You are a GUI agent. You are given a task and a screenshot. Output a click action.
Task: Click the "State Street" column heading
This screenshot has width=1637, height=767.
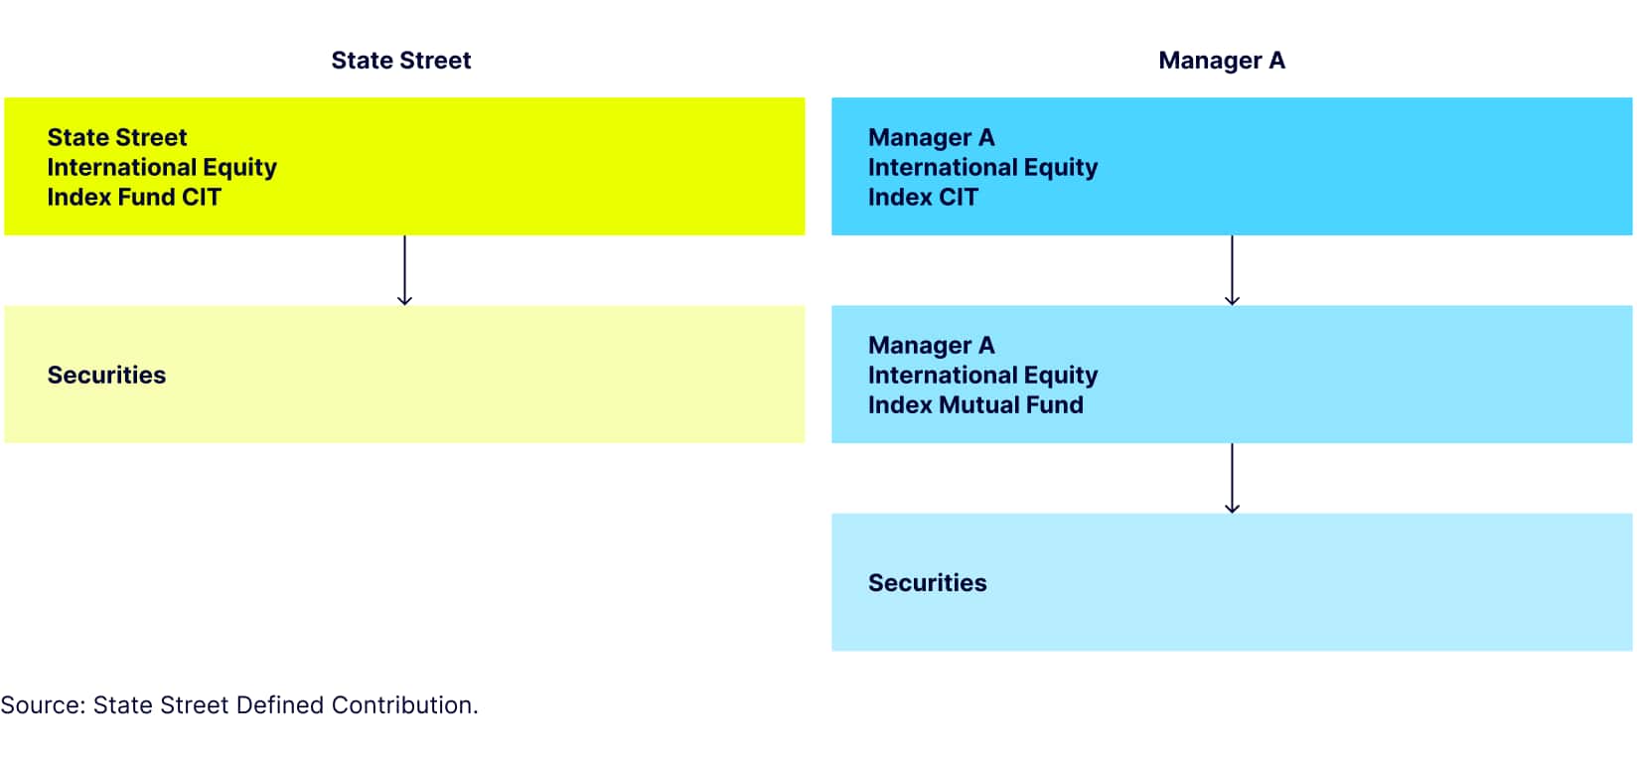pos(400,61)
